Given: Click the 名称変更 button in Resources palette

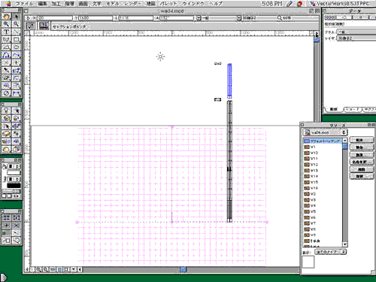Looking at the screenshot, I should [x=361, y=162].
